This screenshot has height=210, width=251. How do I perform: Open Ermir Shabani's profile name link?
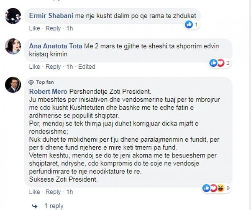pyautogui.click(x=51, y=16)
